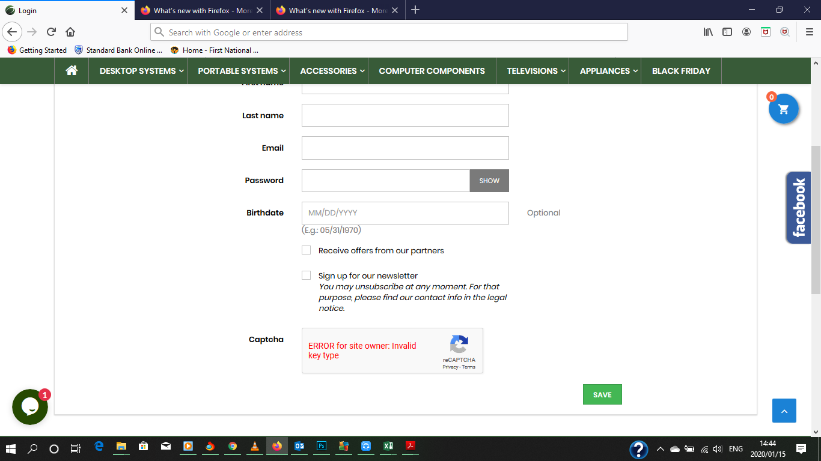Open the chat widget bubble

[29, 407]
